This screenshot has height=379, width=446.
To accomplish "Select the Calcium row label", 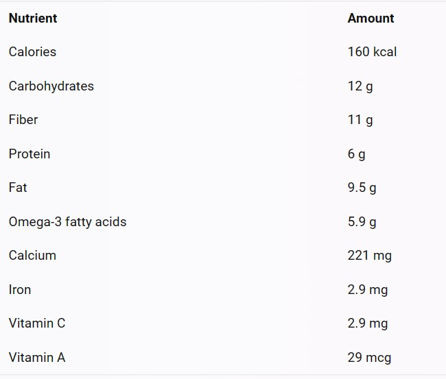I will (x=32, y=255).
